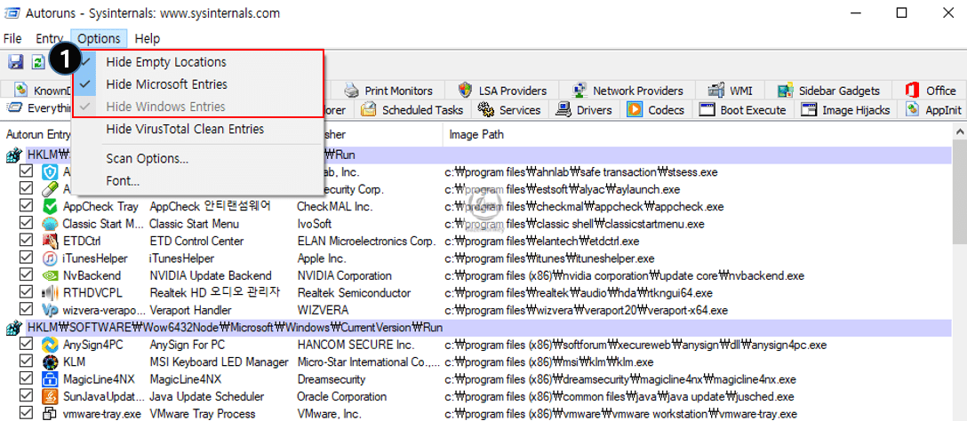Image resolution: width=967 pixels, height=421 pixels.
Task: Enable Hide VirusTotal Clean Entries
Action: pos(197,130)
